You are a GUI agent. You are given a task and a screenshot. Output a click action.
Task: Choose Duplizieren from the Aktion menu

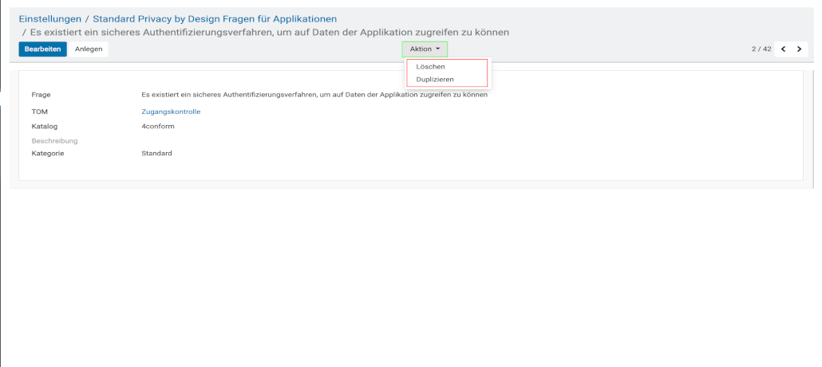435,80
